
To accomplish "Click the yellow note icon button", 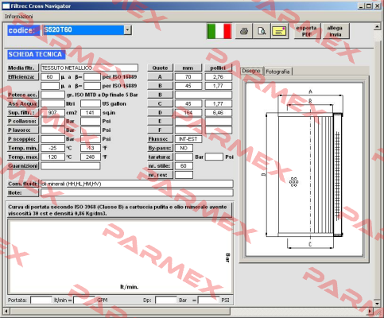I will pyautogui.click(x=280, y=31).
